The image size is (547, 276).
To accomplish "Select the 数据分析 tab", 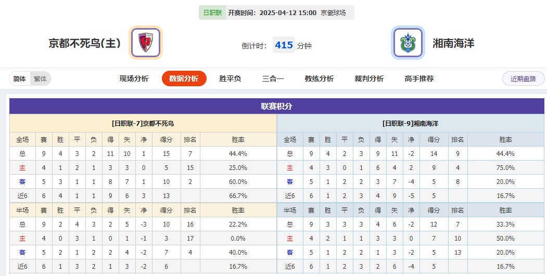I will tap(184, 79).
